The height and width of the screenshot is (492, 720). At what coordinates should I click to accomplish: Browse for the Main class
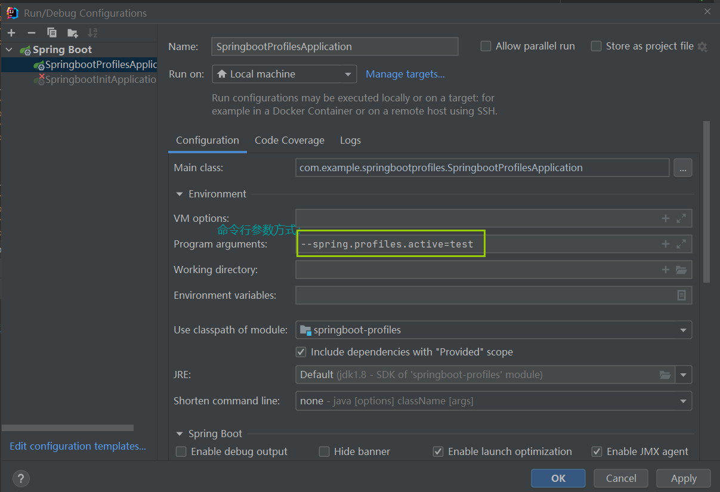[x=683, y=168]
